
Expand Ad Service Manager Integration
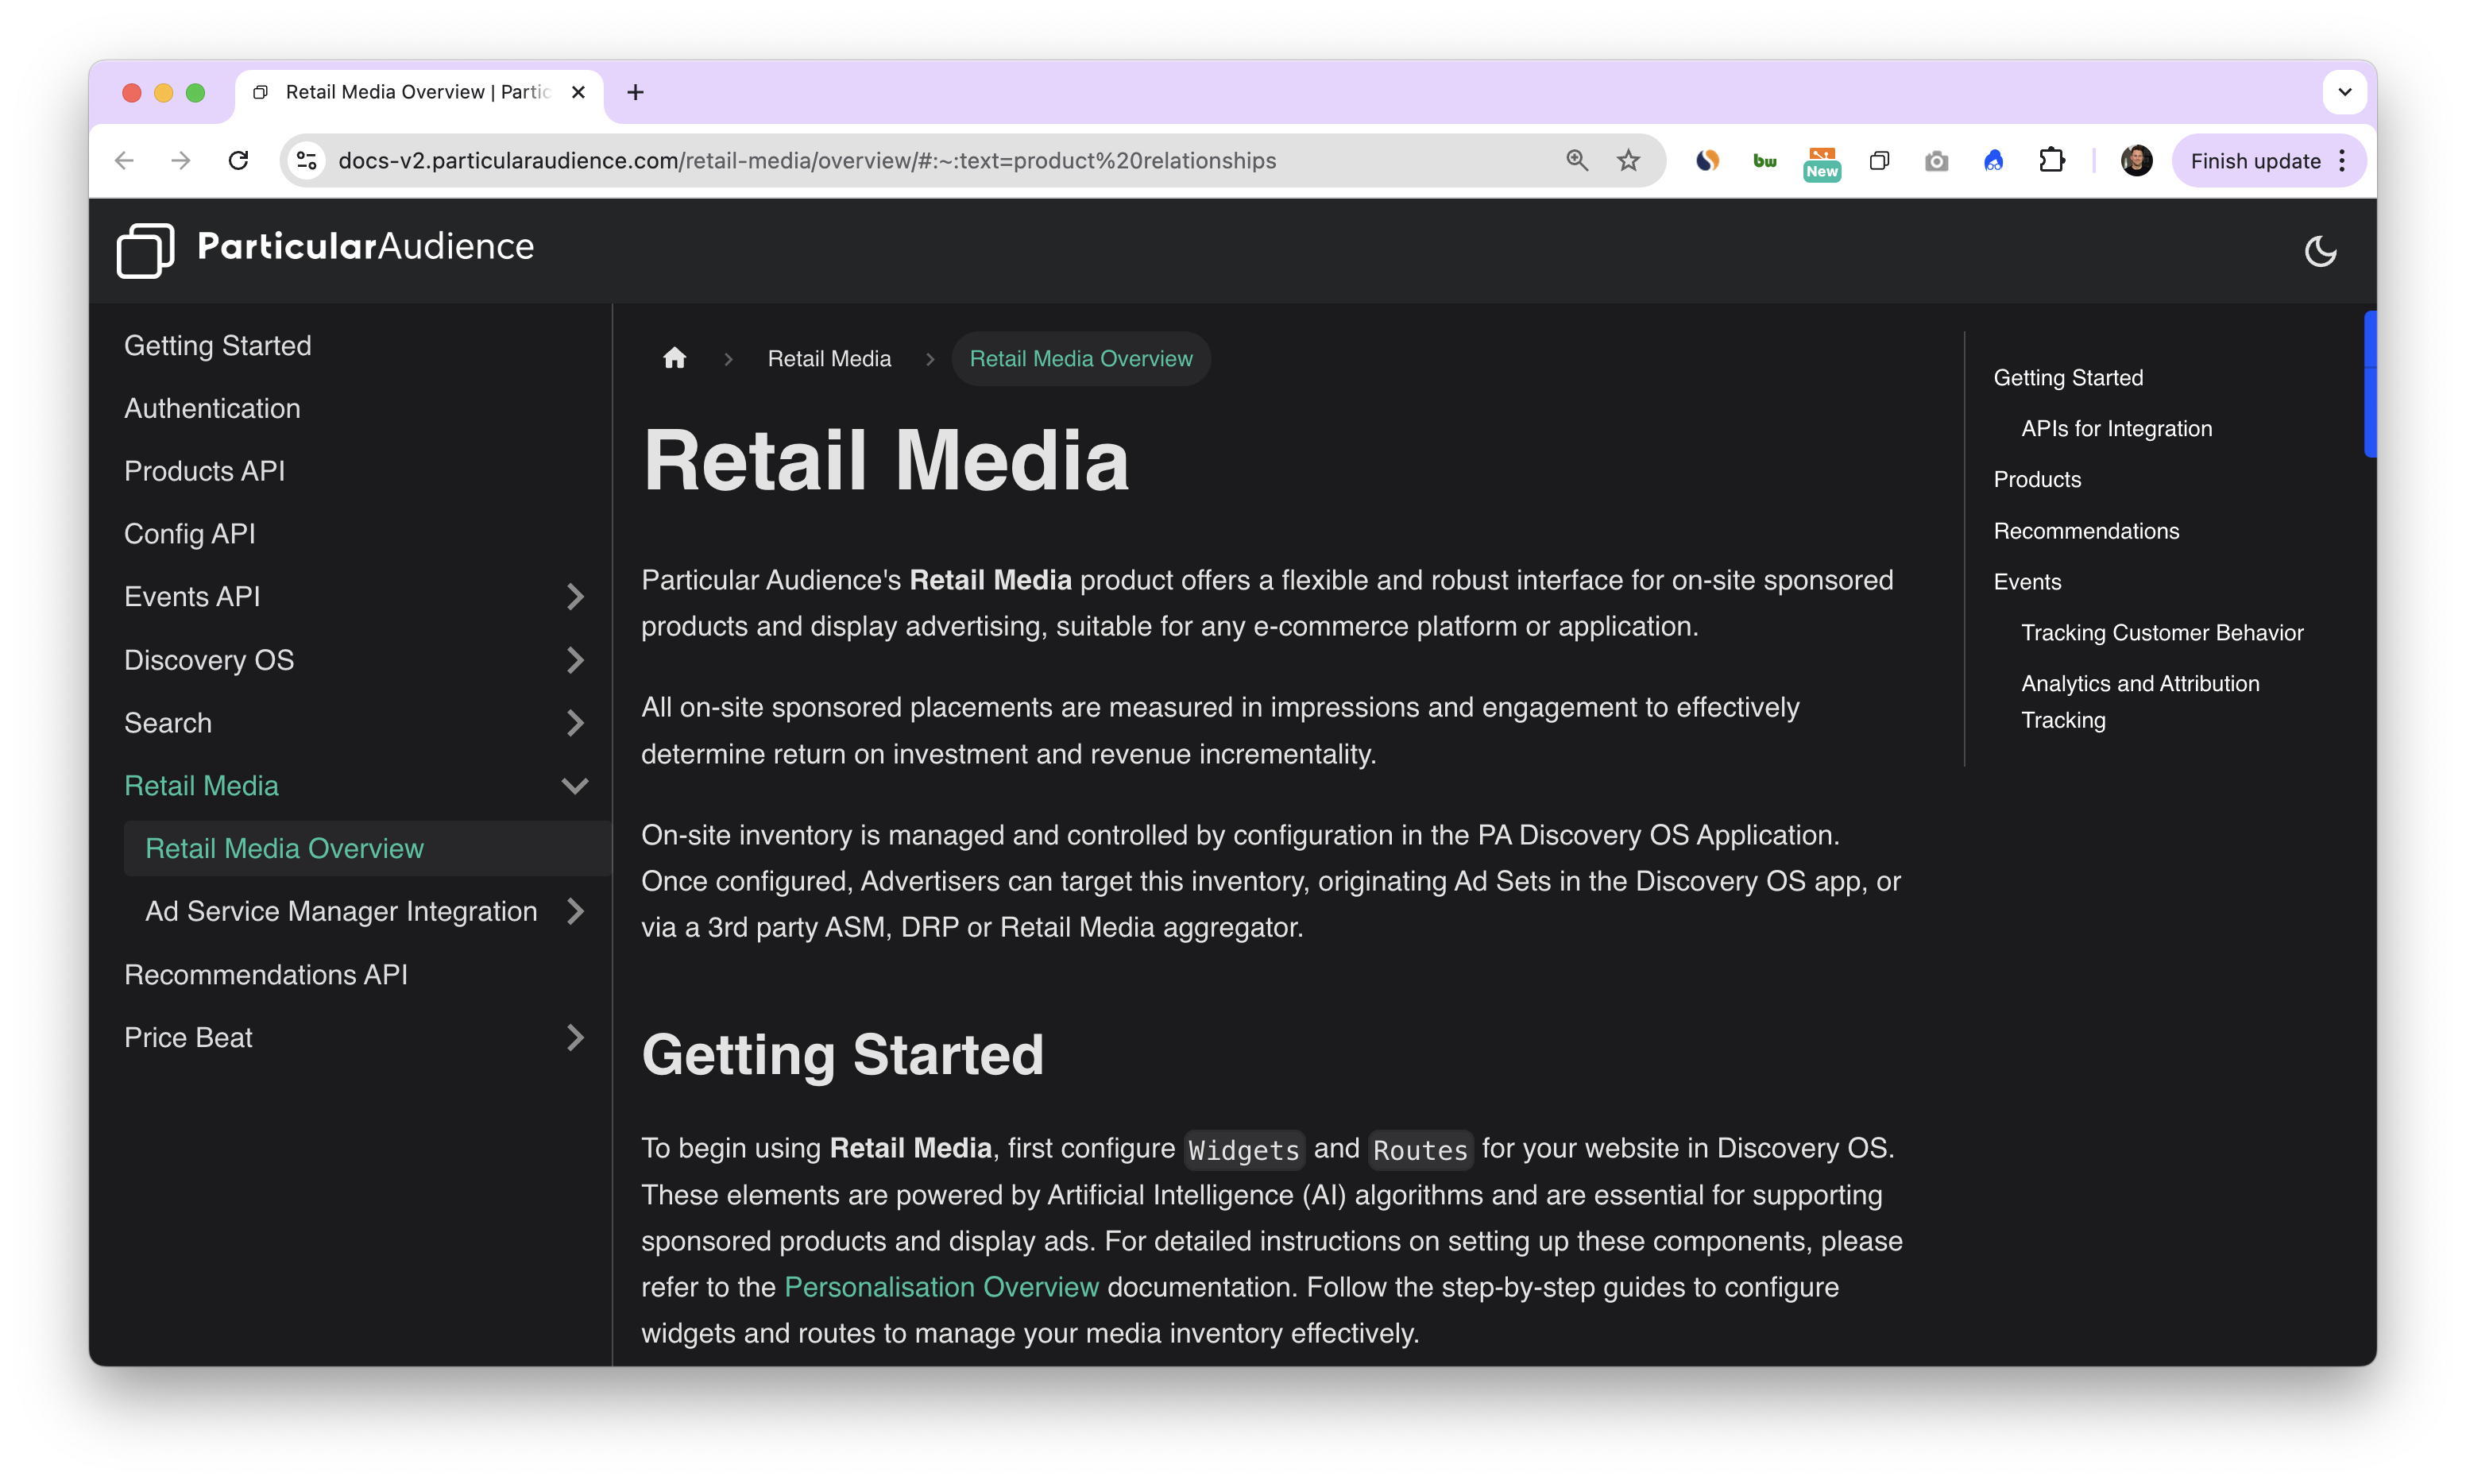pos(575,911)
